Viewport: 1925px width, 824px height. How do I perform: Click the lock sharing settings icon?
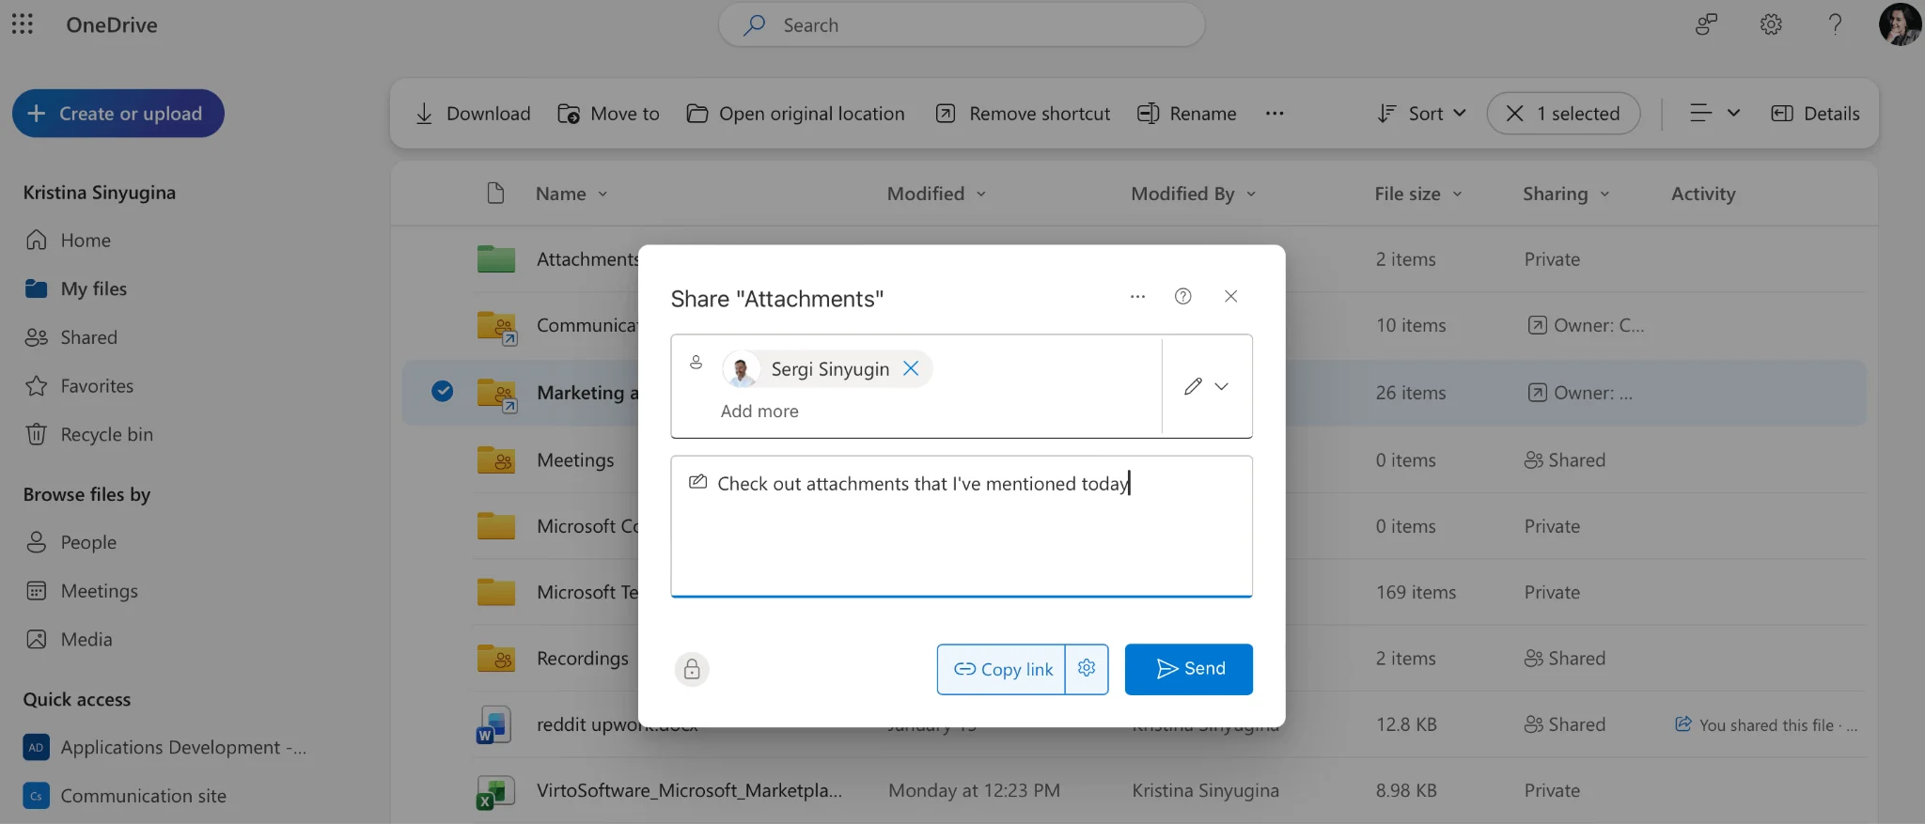(692, 669)
